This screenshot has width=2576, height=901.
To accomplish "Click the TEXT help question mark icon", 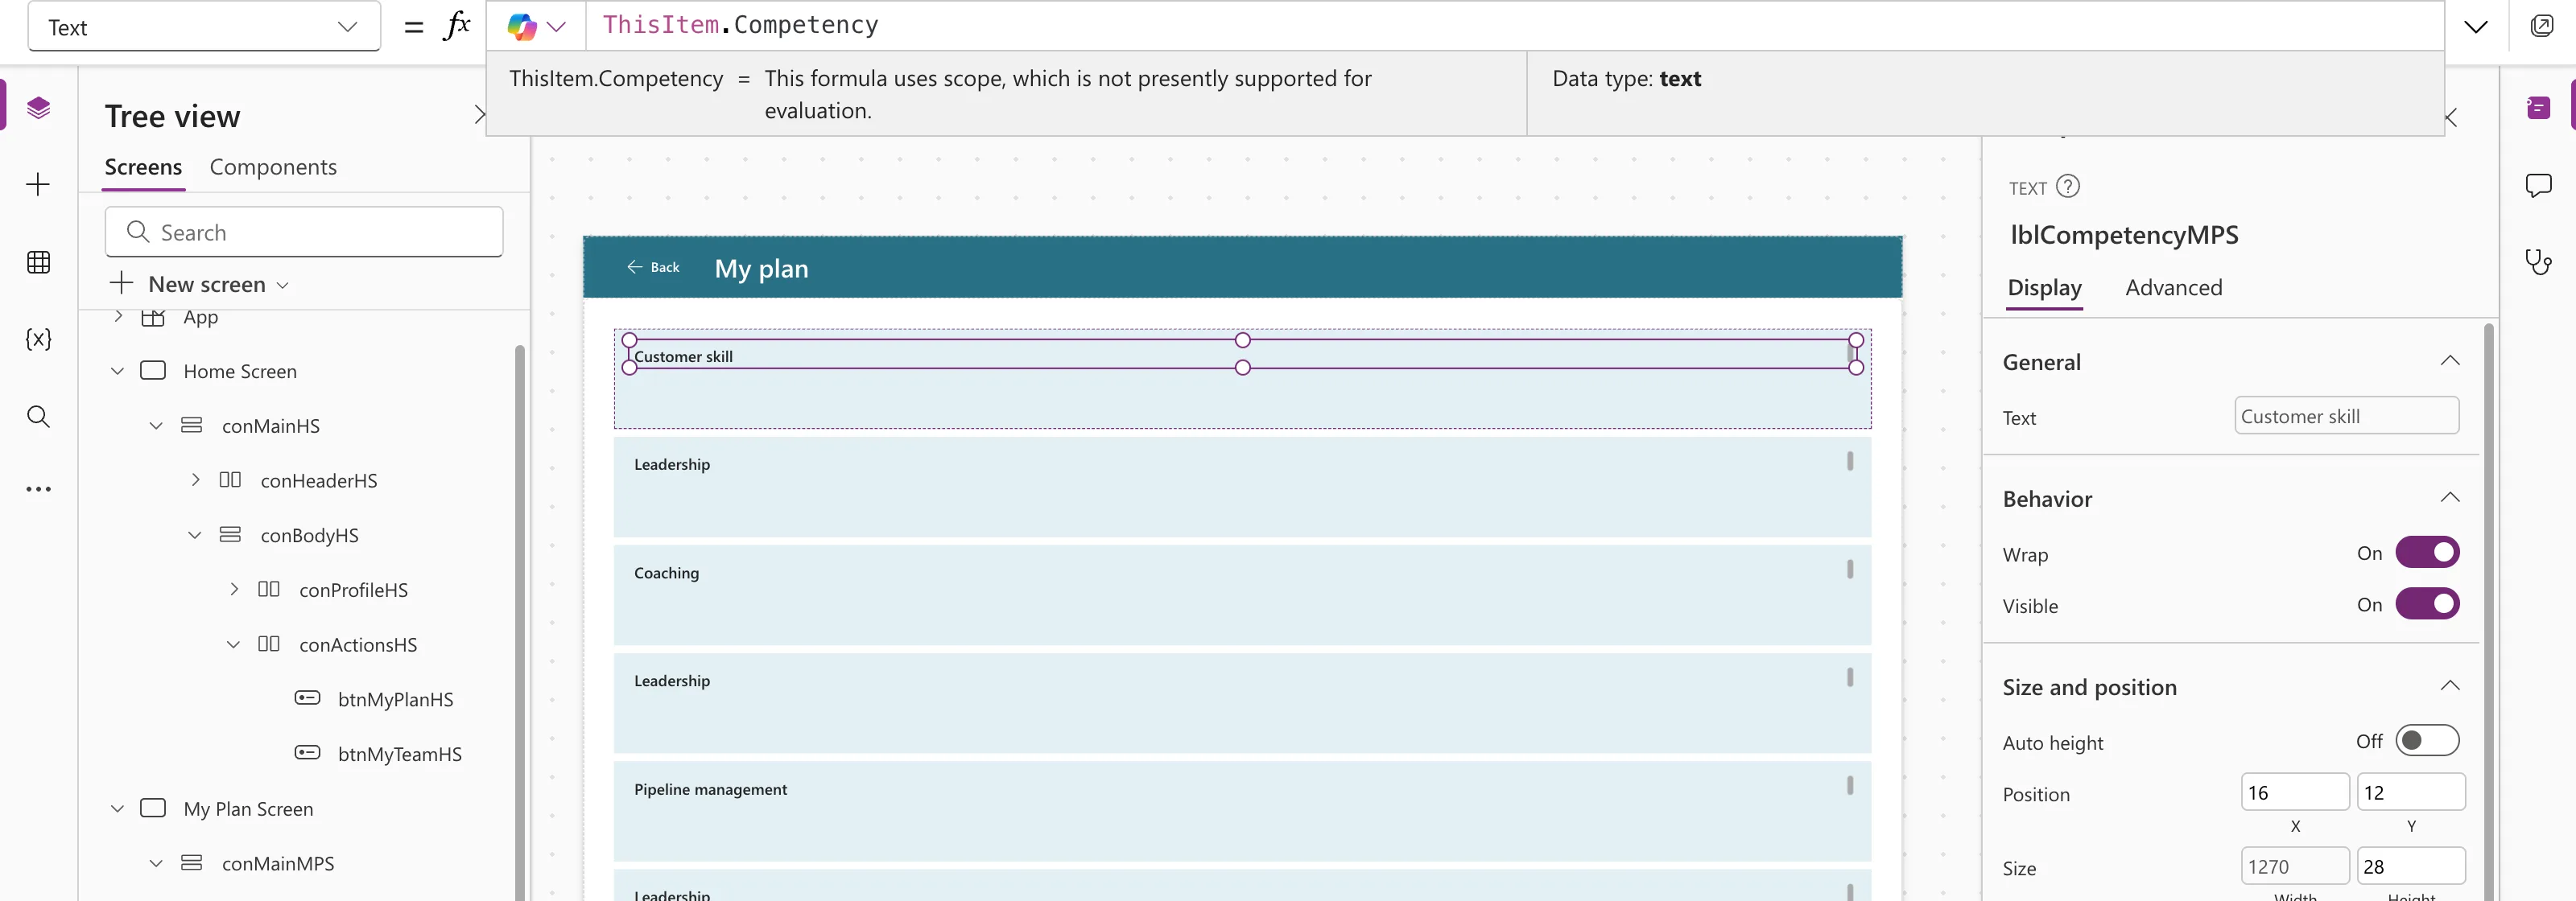I will point(2068,187).
